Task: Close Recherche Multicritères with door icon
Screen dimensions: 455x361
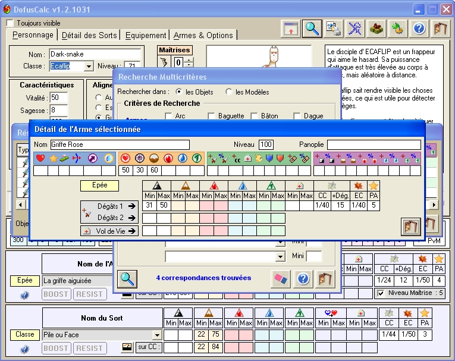Action: [325, 279]
